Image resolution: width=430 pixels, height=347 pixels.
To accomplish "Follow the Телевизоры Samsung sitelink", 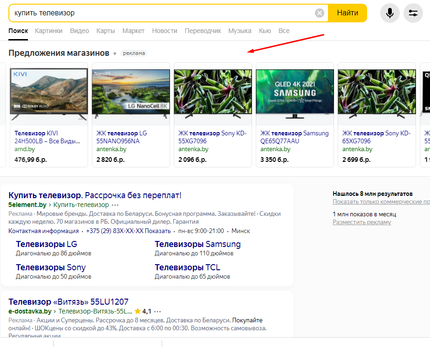I will tap(198, 244).
